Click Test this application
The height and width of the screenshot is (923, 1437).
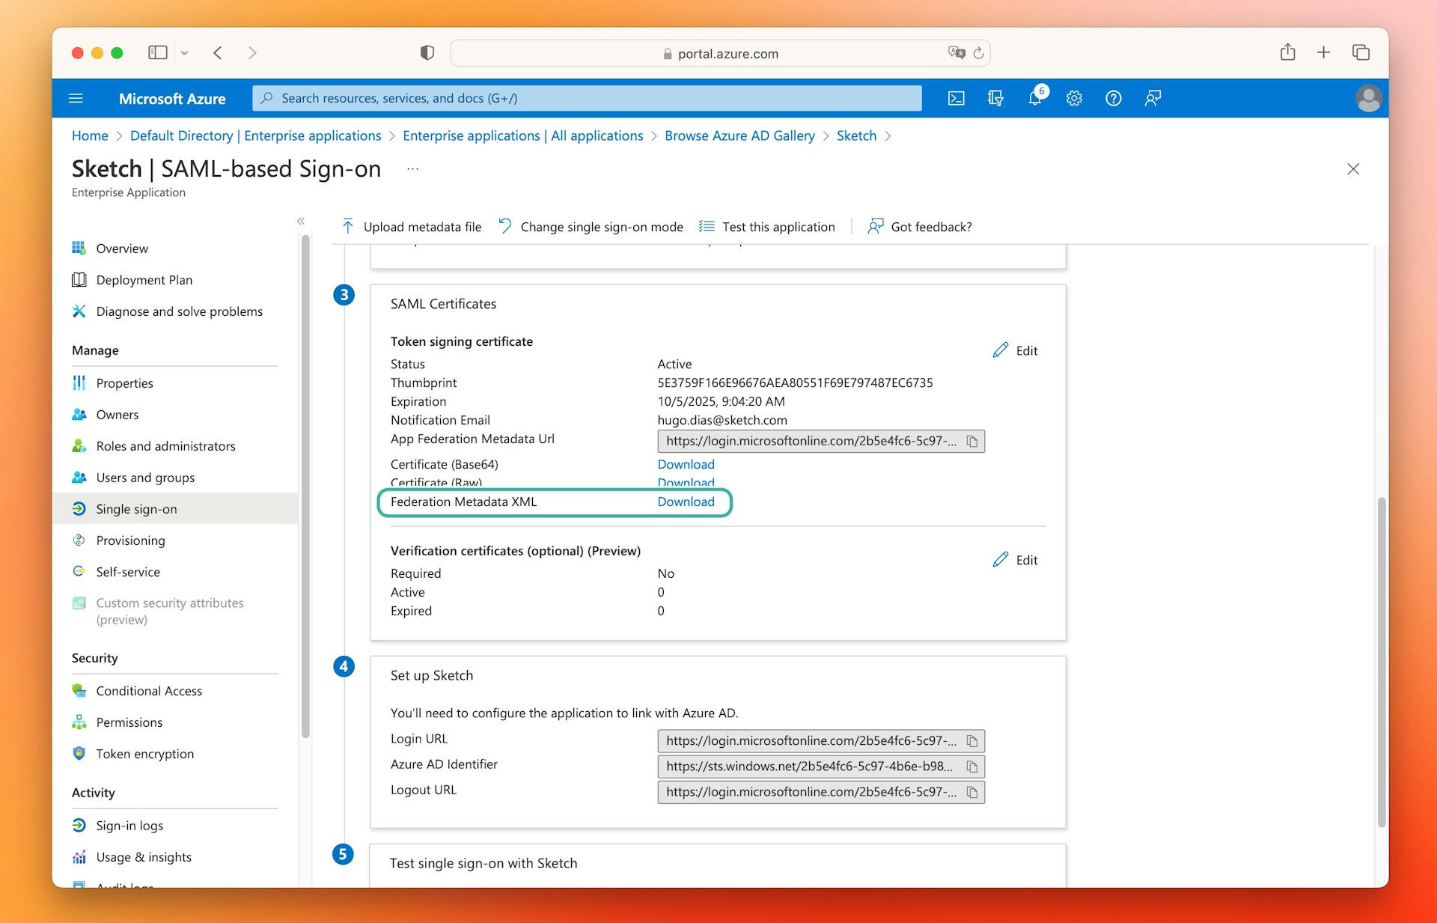(767, 227)
